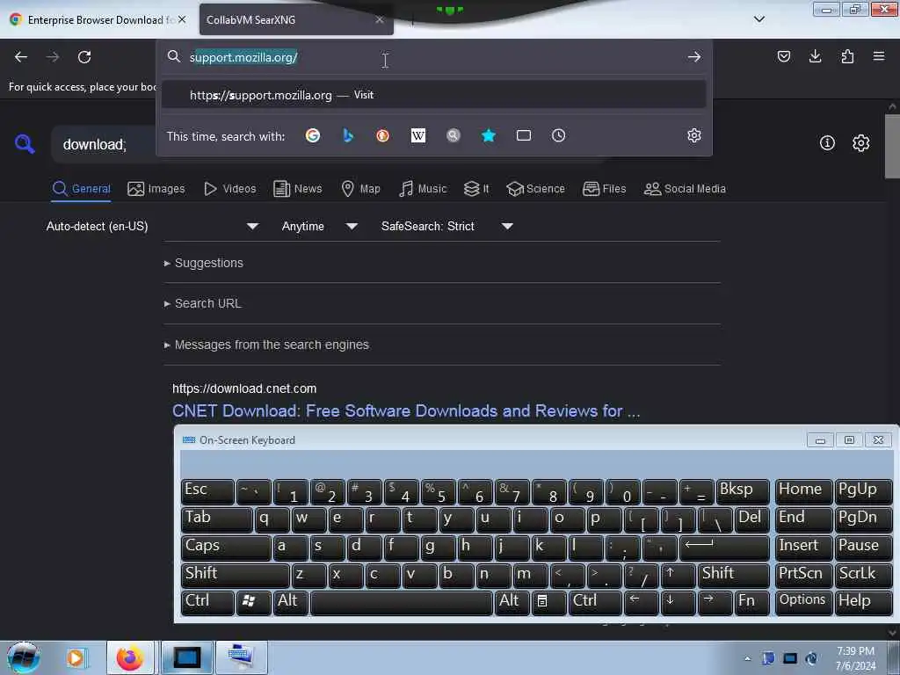This screenshot has width=900, height=675.
Task: Search this time with Google
Action: click(x=313, y=135)
